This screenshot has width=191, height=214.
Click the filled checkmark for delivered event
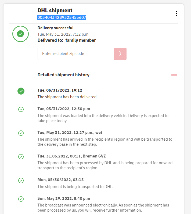(x=21, y=91)
